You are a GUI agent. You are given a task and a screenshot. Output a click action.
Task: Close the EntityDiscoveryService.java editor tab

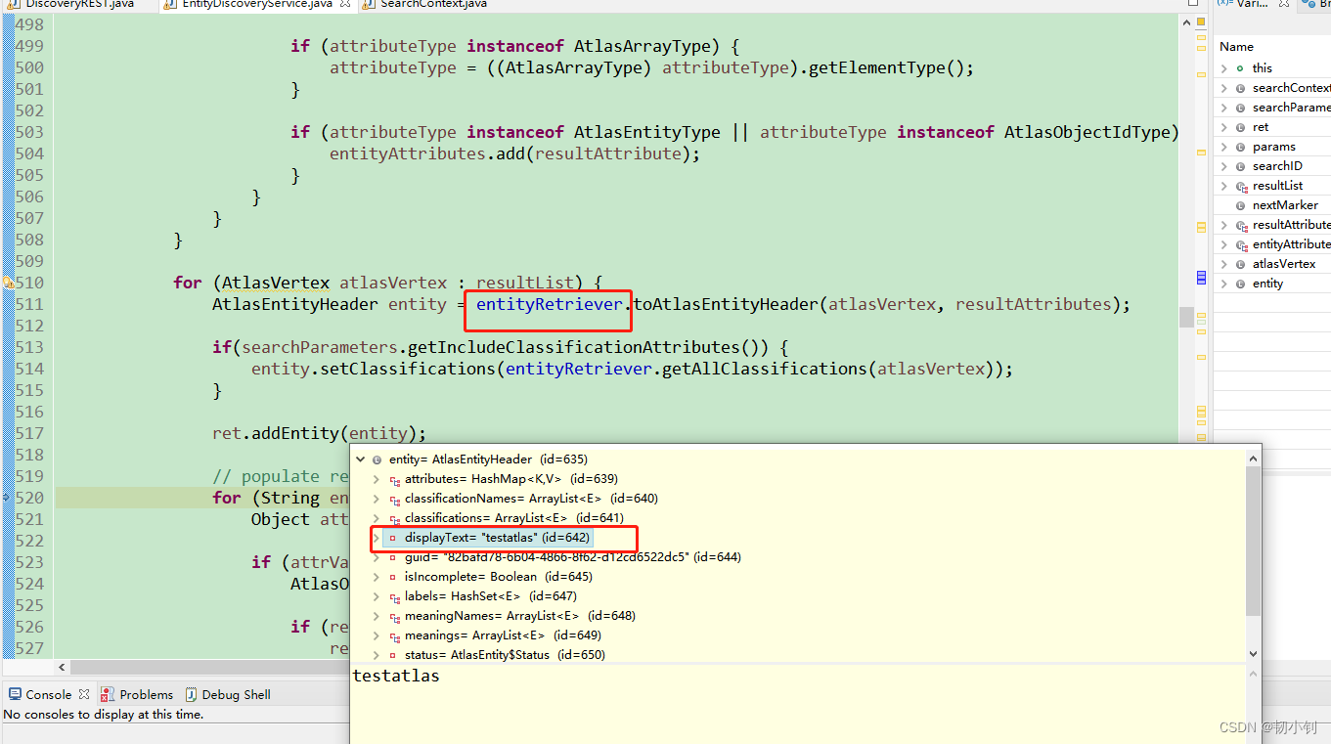[345, 5]
